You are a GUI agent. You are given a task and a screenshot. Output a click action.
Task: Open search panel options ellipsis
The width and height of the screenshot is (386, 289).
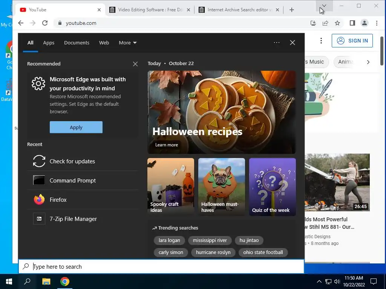tap(277, 43)
